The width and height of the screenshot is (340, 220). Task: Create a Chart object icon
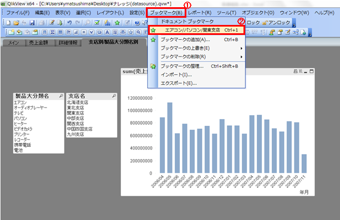[76, 32]
